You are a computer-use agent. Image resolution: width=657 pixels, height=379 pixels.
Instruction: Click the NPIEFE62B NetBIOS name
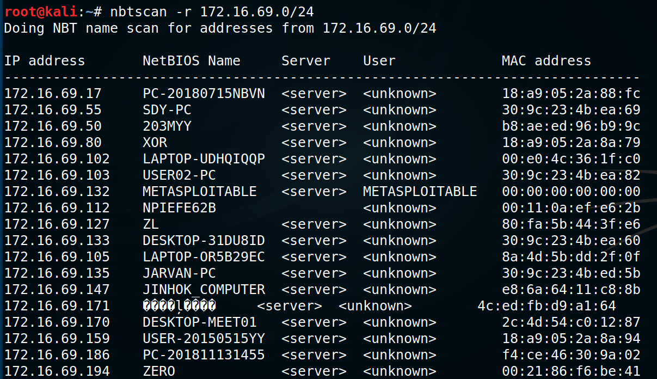click(x=179, y=208)
